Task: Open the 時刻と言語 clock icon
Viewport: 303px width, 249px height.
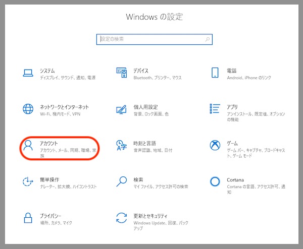Action: [121, 145]
